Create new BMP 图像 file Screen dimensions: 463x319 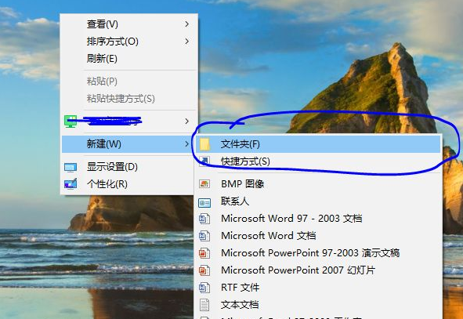point(318,184)
